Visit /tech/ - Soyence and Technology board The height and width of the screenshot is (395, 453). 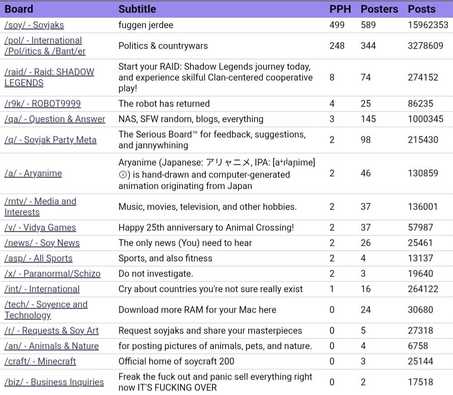tap(46, 310)
